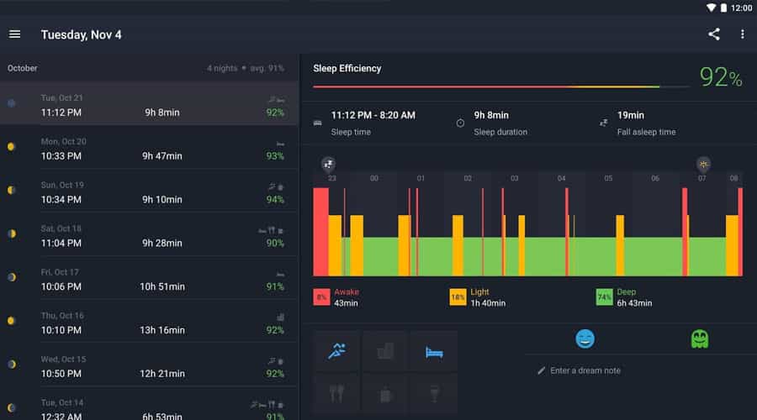Click the moon phase icon for Mon, Oct 20
757x420 pixels.
[x=11, y=147]
